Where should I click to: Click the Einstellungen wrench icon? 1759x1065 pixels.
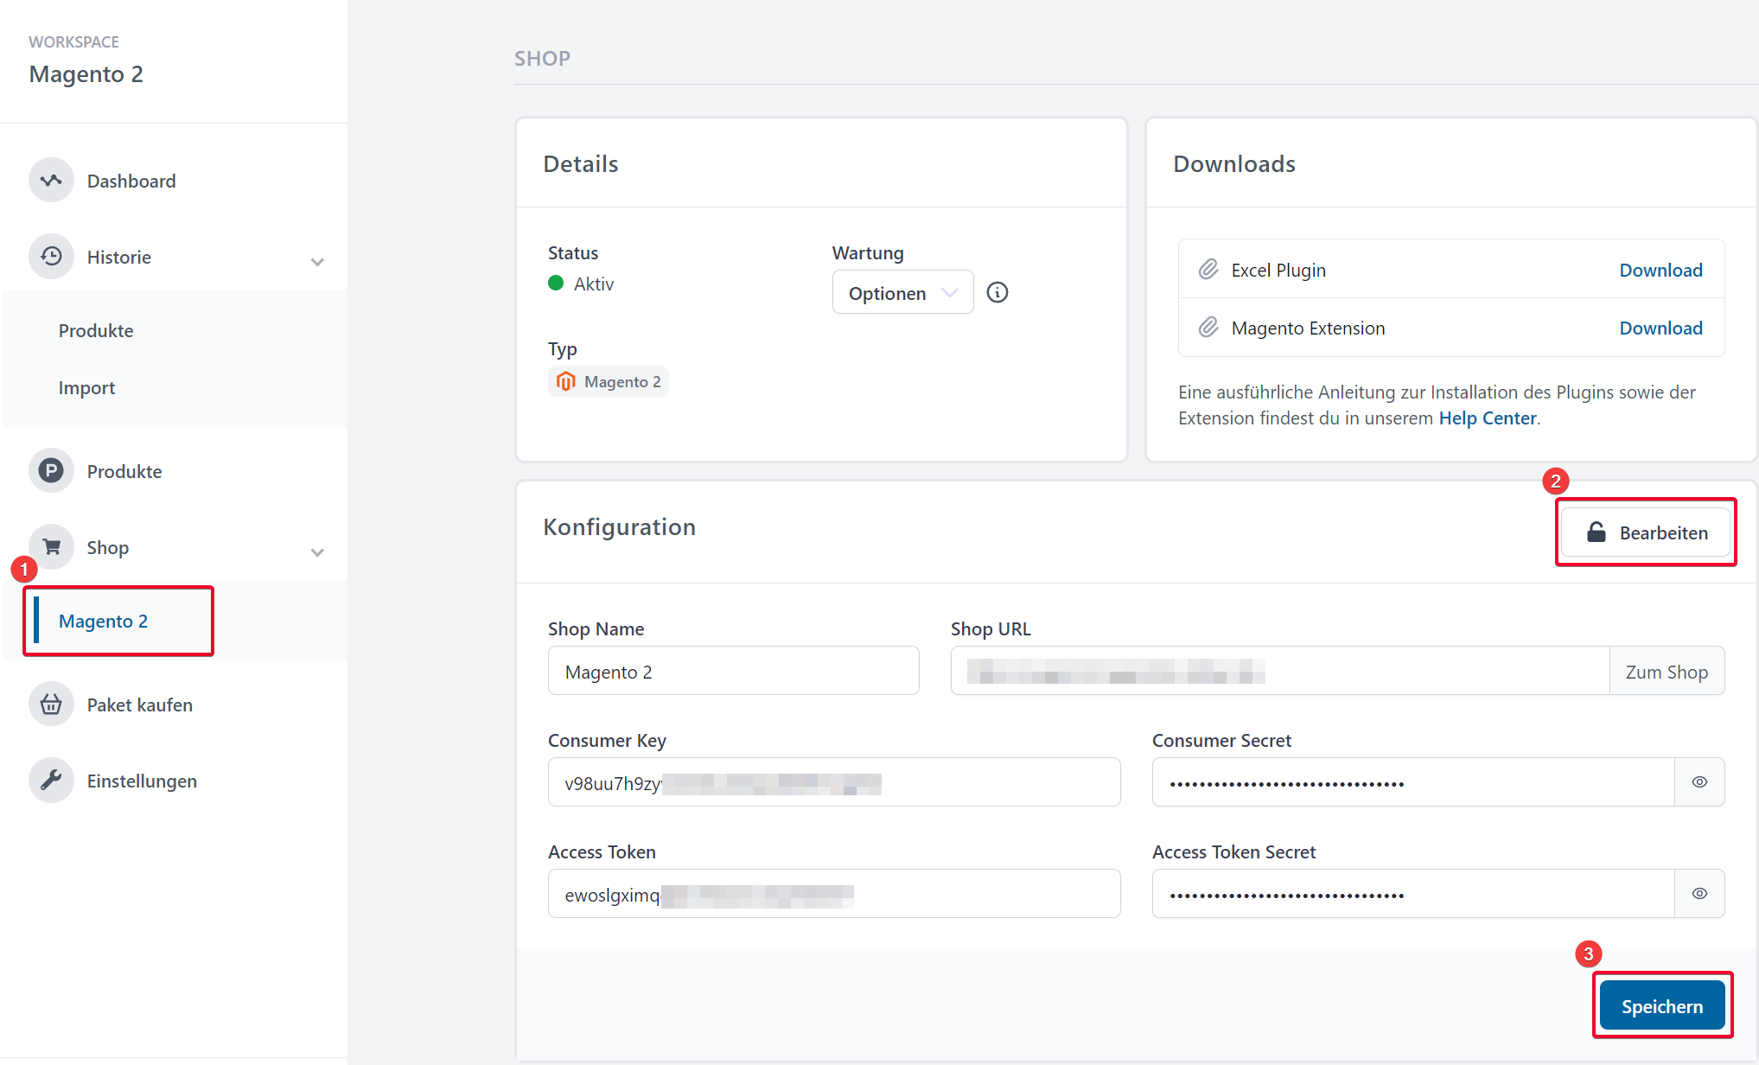tap(51, 781)
